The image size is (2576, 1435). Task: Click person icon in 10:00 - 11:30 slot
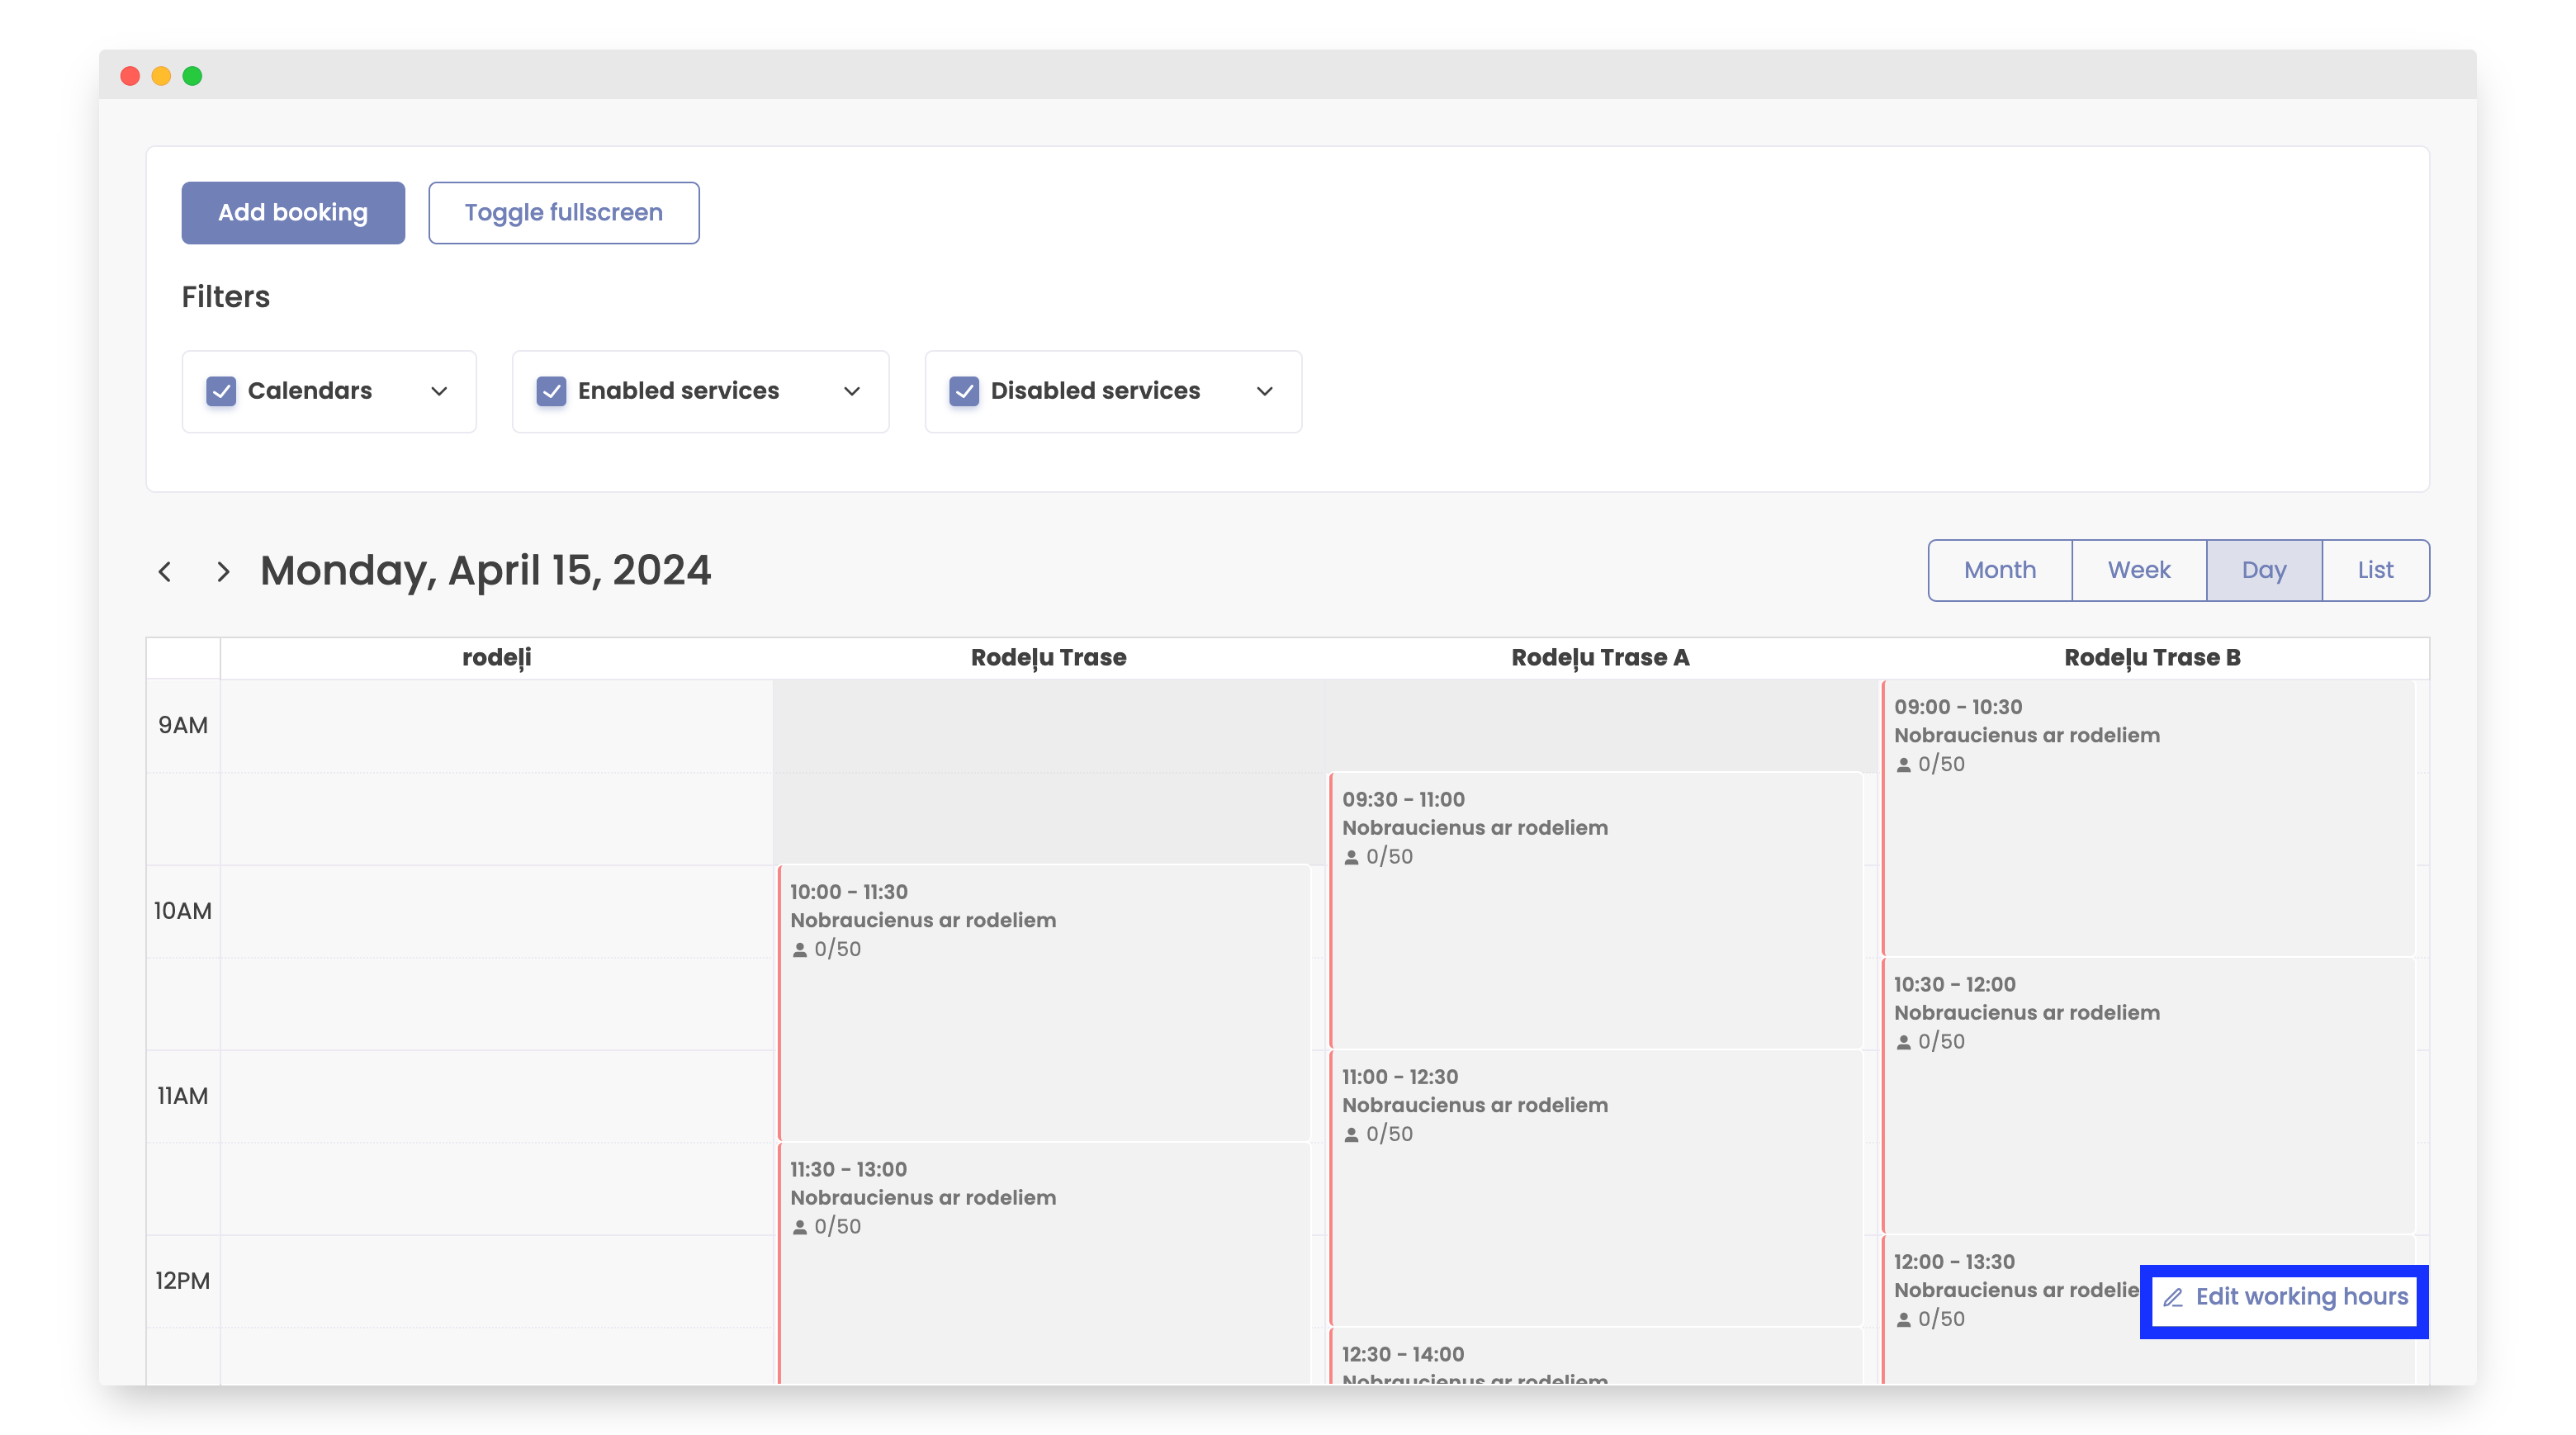point(799,950)
